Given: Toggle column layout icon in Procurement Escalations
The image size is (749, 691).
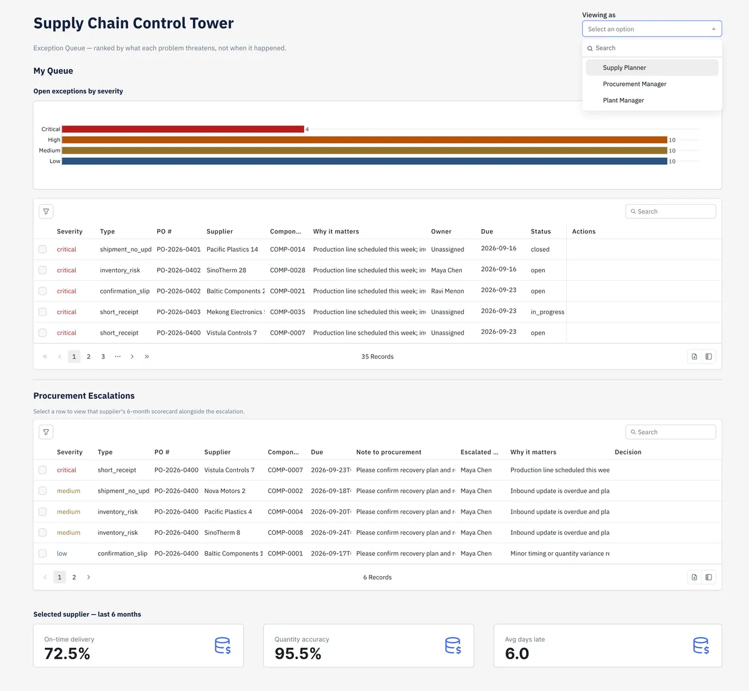Looking at the screenshot, I should [708, 577].
